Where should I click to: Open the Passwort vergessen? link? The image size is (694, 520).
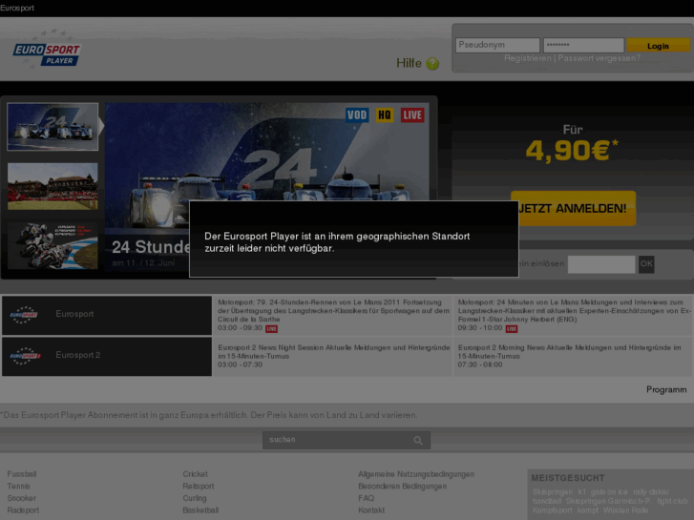click(599, 58)
